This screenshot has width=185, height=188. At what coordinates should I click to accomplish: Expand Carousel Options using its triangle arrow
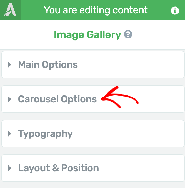[x=9, y=99]
